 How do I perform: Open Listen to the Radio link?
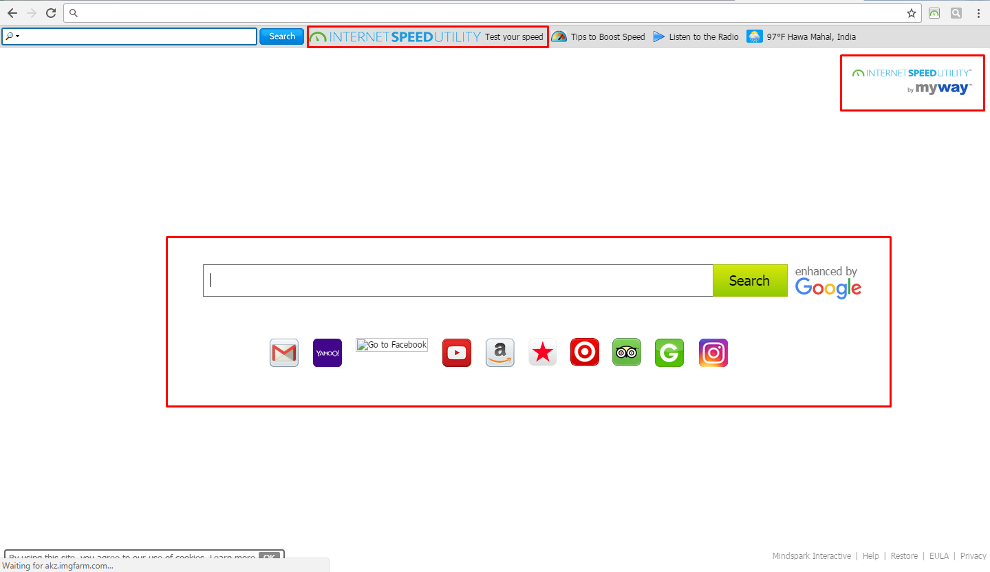[704, 37]
